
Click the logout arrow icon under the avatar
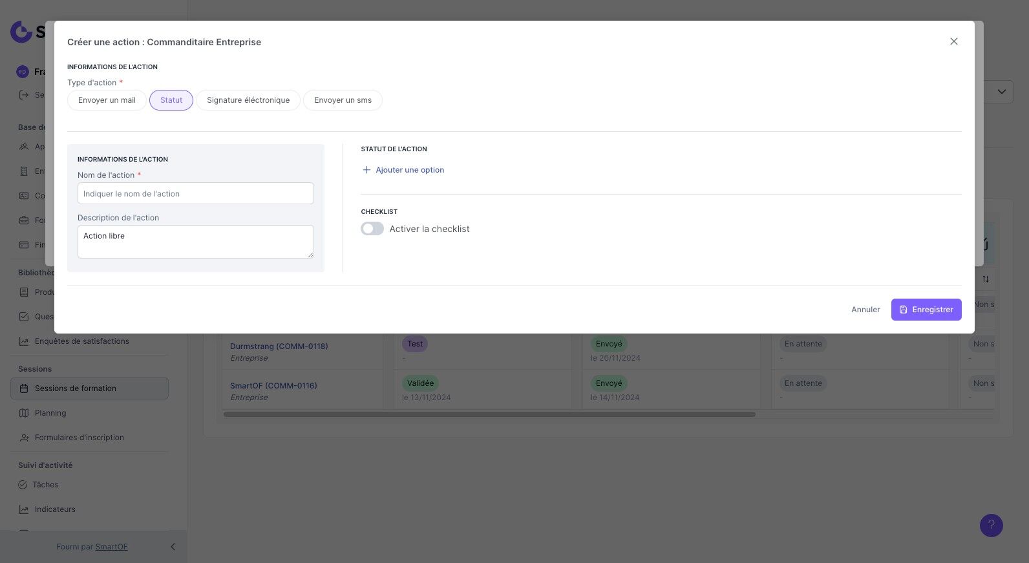pos(24,95)
